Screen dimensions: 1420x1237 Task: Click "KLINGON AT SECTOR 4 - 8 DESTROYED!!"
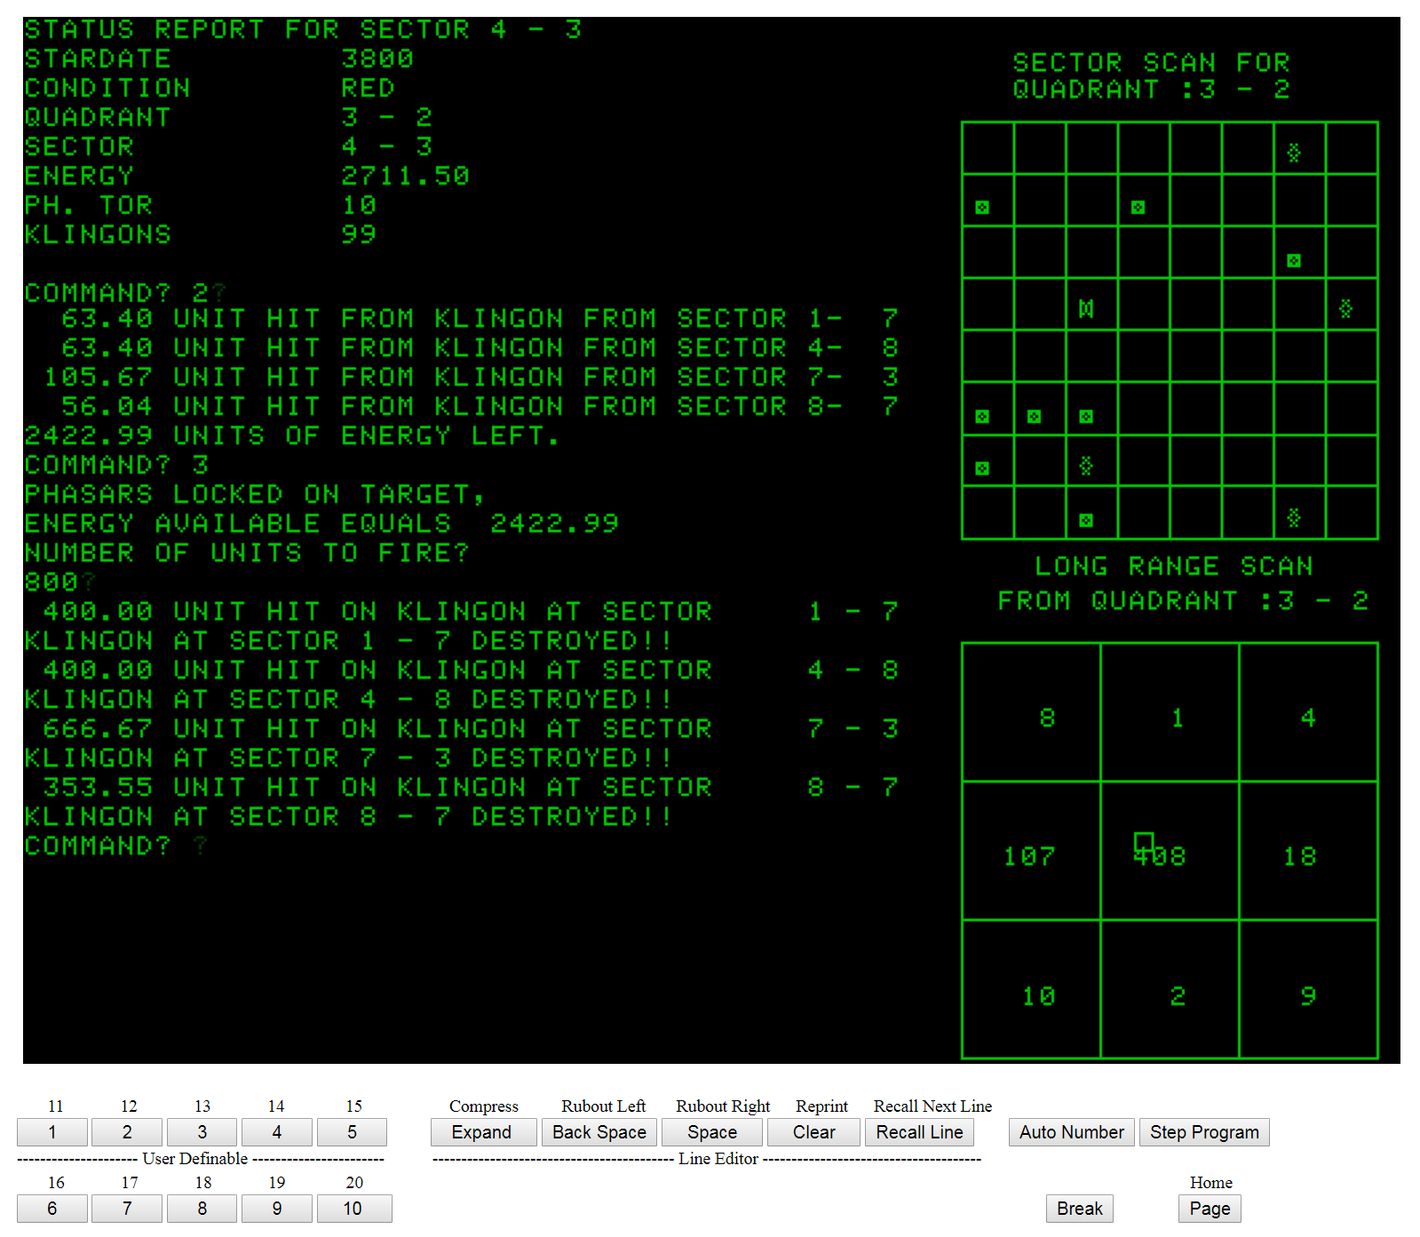tap(349, 700)
